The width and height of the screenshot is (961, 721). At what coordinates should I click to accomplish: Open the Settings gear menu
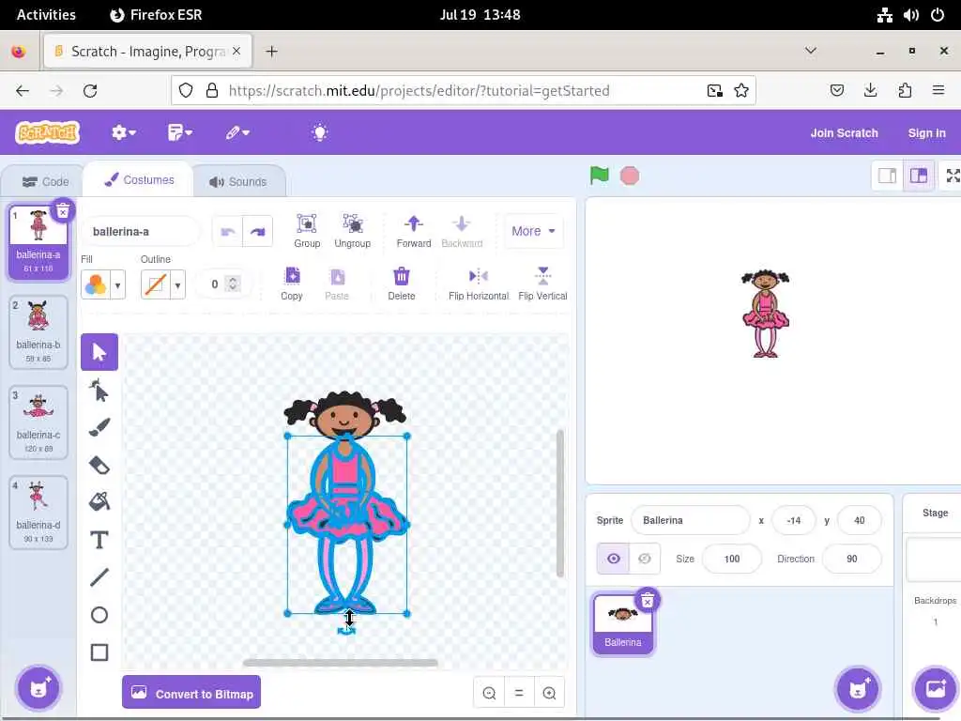pyautogui.click(x=123, y=132)
